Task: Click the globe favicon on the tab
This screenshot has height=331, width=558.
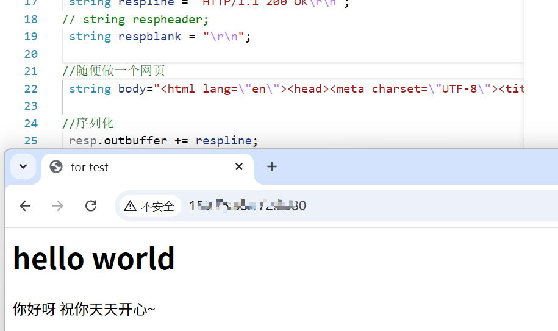Action: pyautogui.click(x=56, y=167)
